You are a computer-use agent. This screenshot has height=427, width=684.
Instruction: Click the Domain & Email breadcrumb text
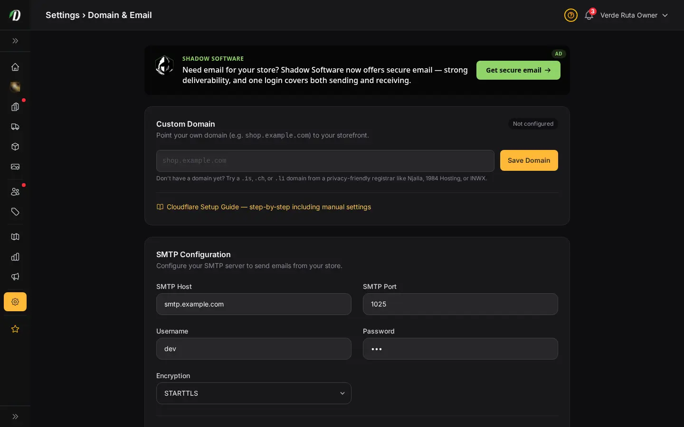pos(120,15)
